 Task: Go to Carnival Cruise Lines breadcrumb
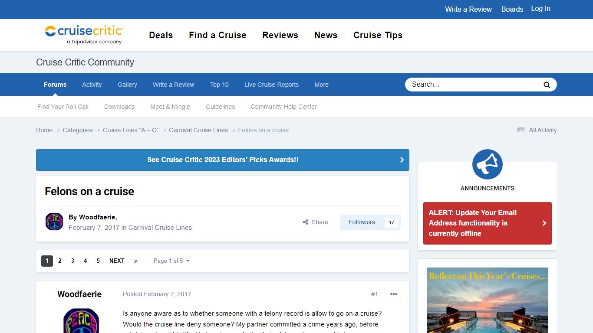click(x=198, y=130)
